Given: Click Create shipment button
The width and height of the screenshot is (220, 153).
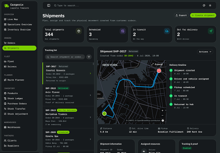Looking at the screenshot, I should [203, 15].
